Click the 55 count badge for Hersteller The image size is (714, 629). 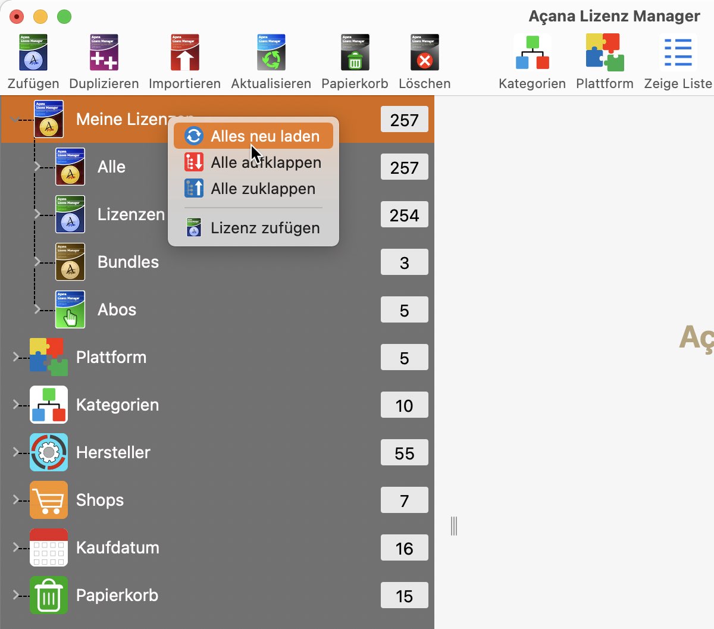(x=405, y=453)
